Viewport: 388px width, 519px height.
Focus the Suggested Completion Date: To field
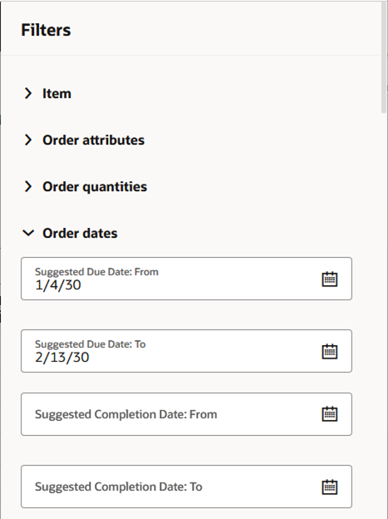[x=186, y=487]
